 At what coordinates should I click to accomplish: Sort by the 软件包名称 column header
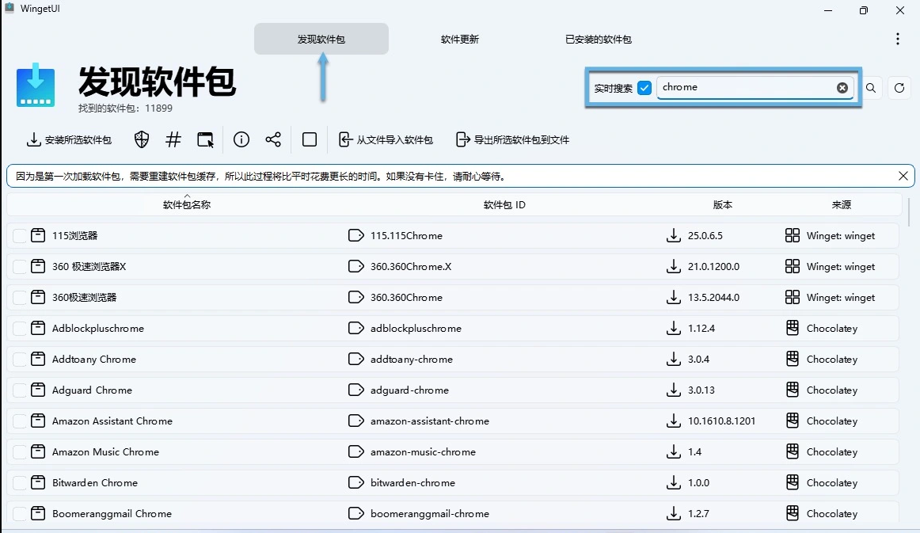[187, 204]
